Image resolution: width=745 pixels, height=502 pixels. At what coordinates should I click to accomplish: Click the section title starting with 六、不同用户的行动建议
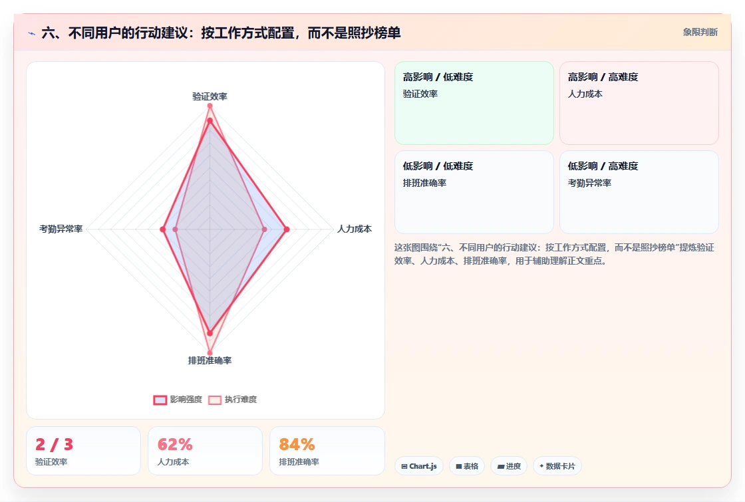coord(221,33)
